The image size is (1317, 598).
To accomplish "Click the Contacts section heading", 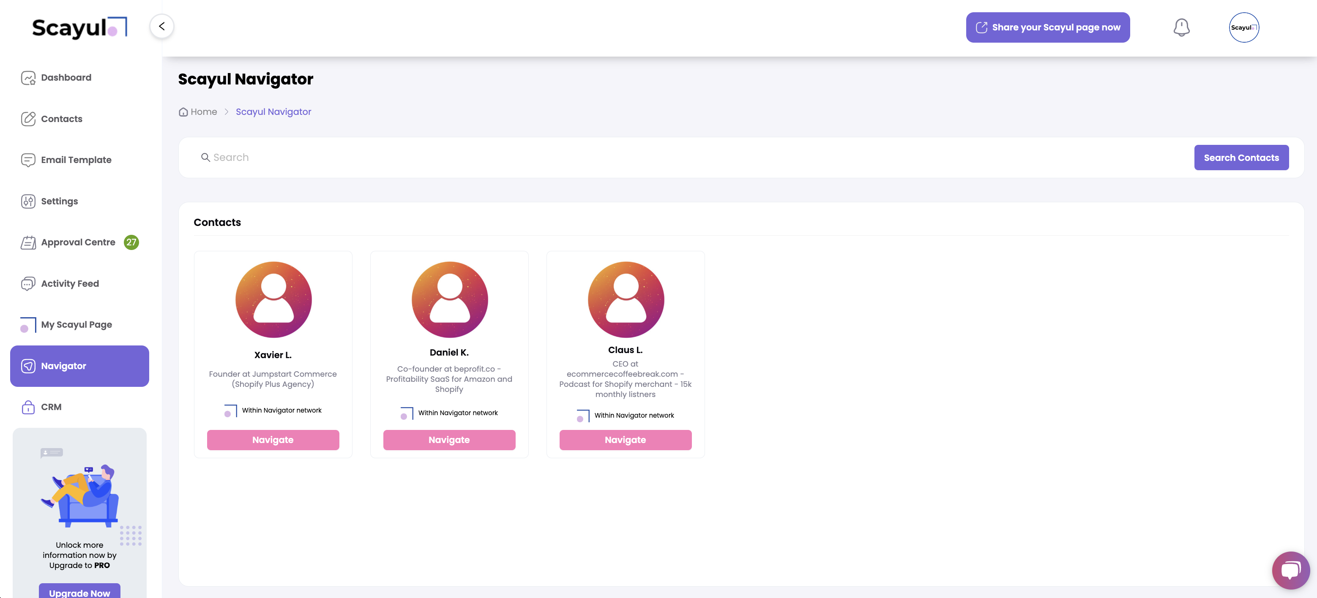I will (x=217, y=222).
